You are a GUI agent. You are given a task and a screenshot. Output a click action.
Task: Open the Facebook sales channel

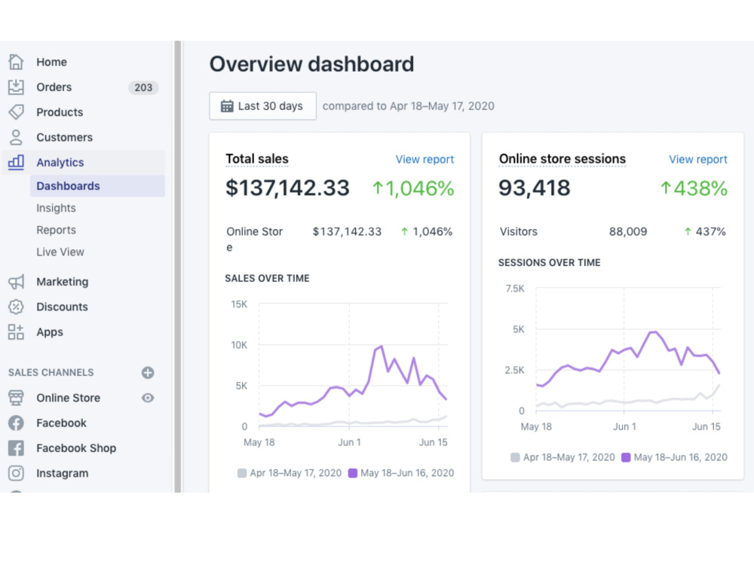click(x=62, y=423)
